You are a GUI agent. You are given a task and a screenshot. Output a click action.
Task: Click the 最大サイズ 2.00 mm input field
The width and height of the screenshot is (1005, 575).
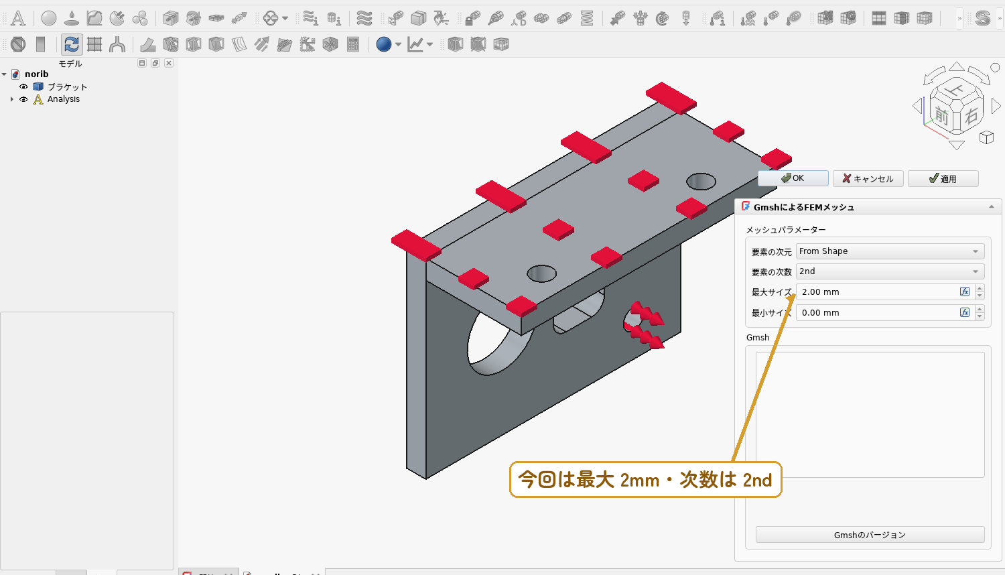878,292
